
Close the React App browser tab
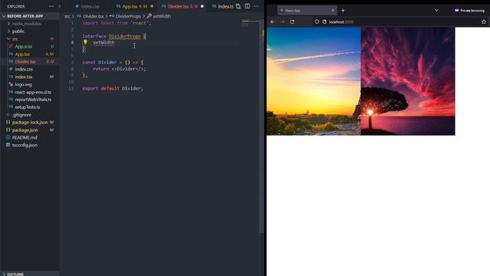coord(332,10)
